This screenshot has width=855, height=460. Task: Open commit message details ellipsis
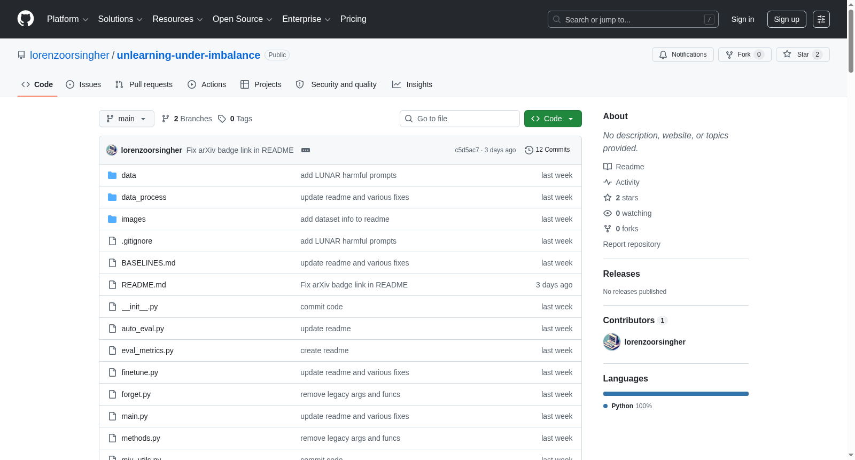[306, 150]
